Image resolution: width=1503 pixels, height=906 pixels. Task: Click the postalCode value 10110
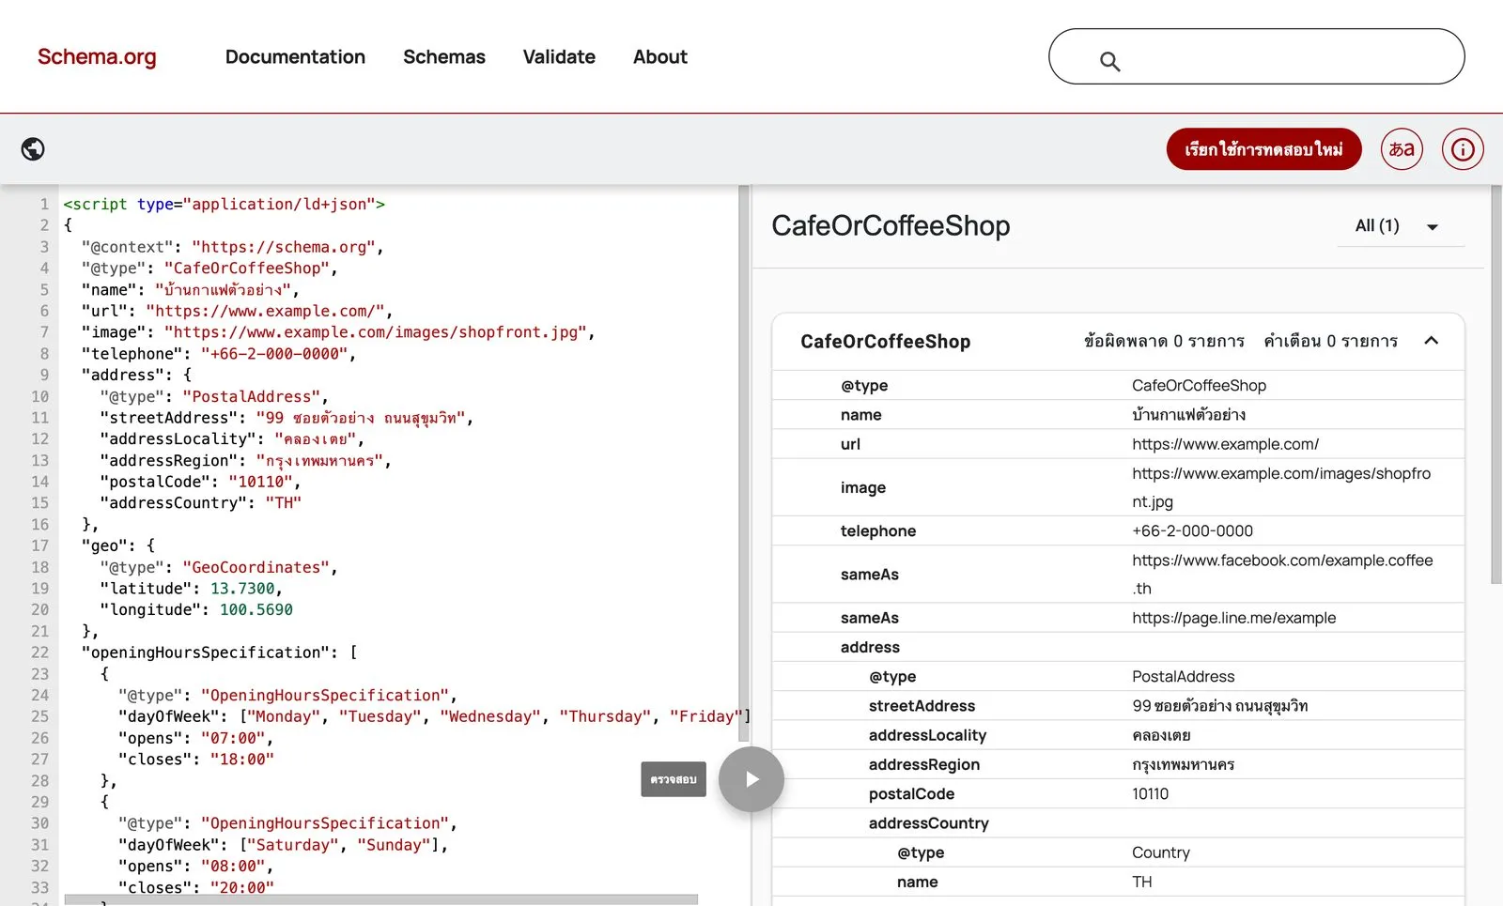pos(1150,794)
